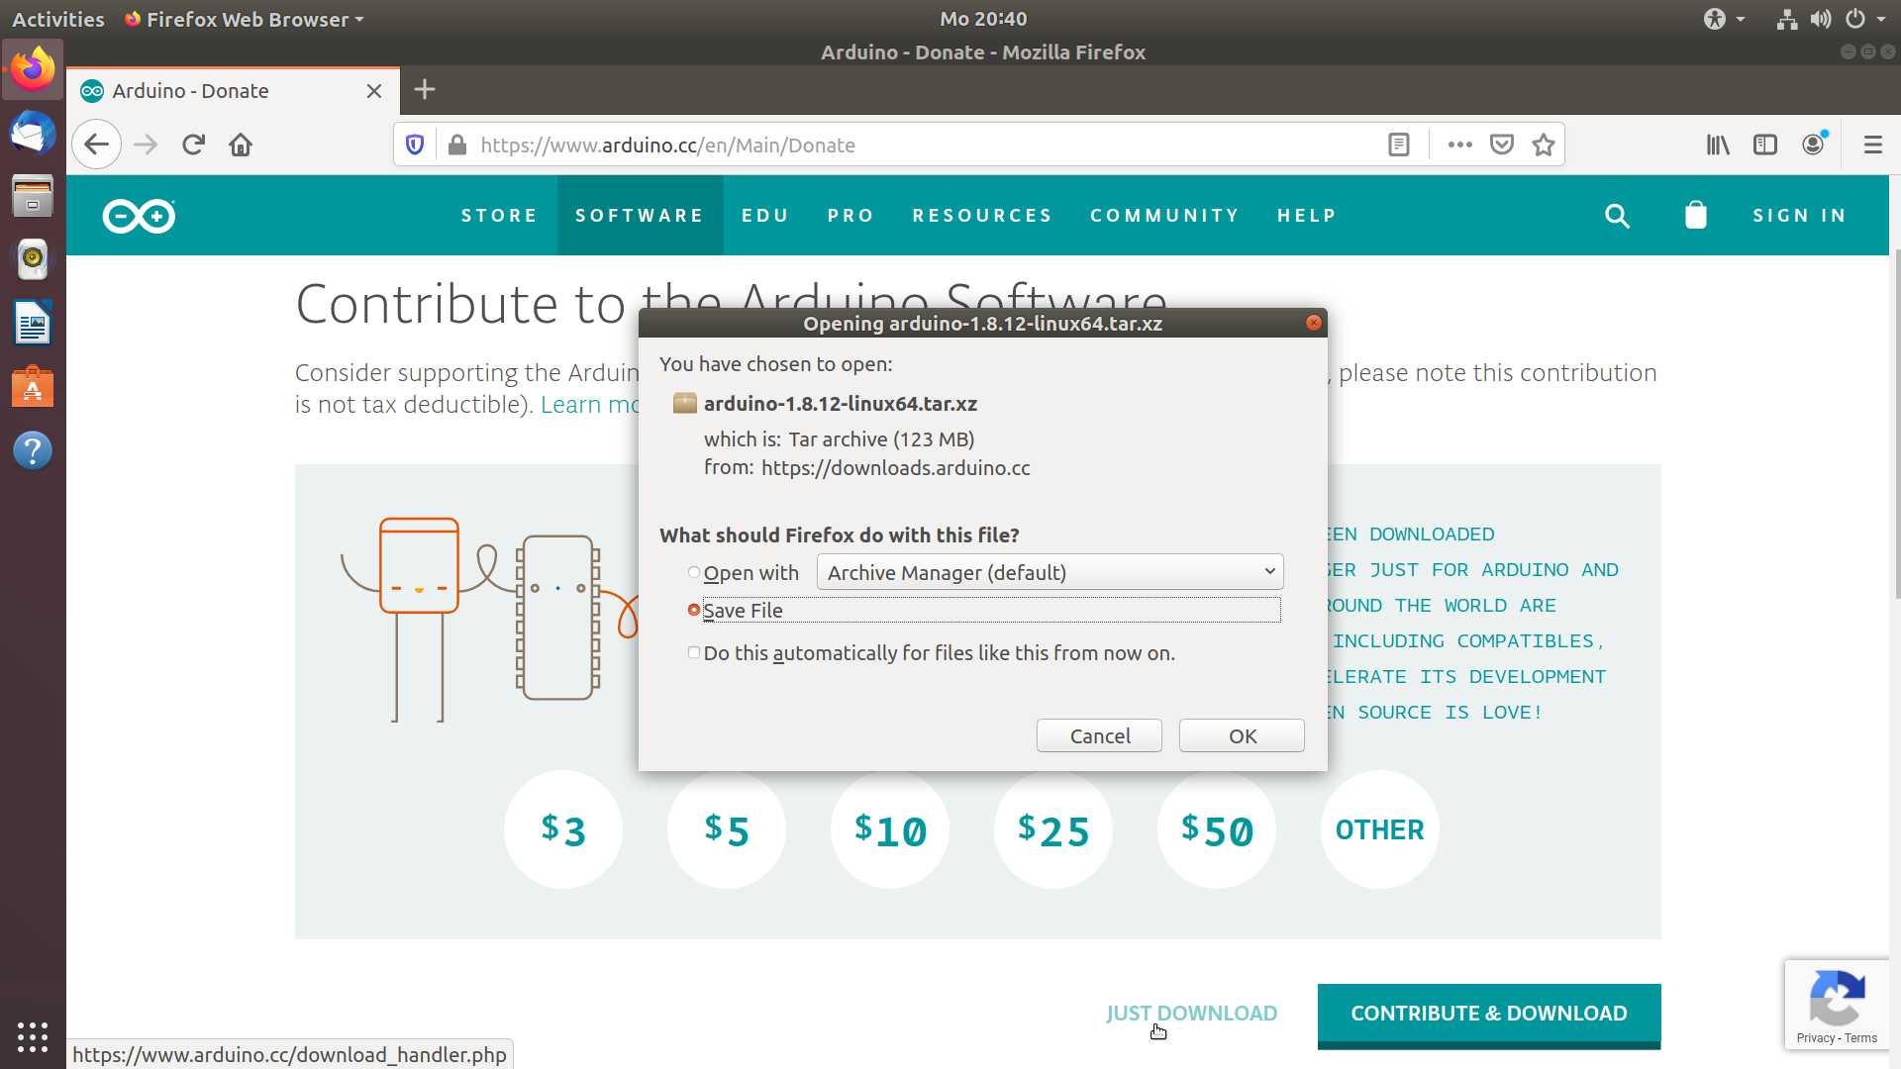
Task: Open the Files manager dock icon
Action: pos(33,196)
